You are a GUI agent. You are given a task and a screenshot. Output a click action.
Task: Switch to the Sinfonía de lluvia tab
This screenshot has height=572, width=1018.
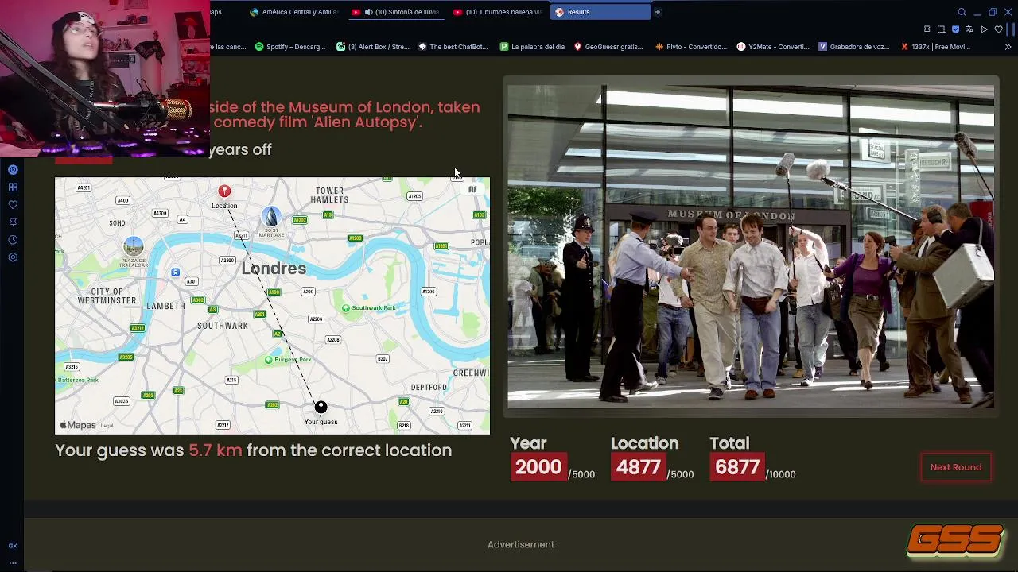click(398, 12)
